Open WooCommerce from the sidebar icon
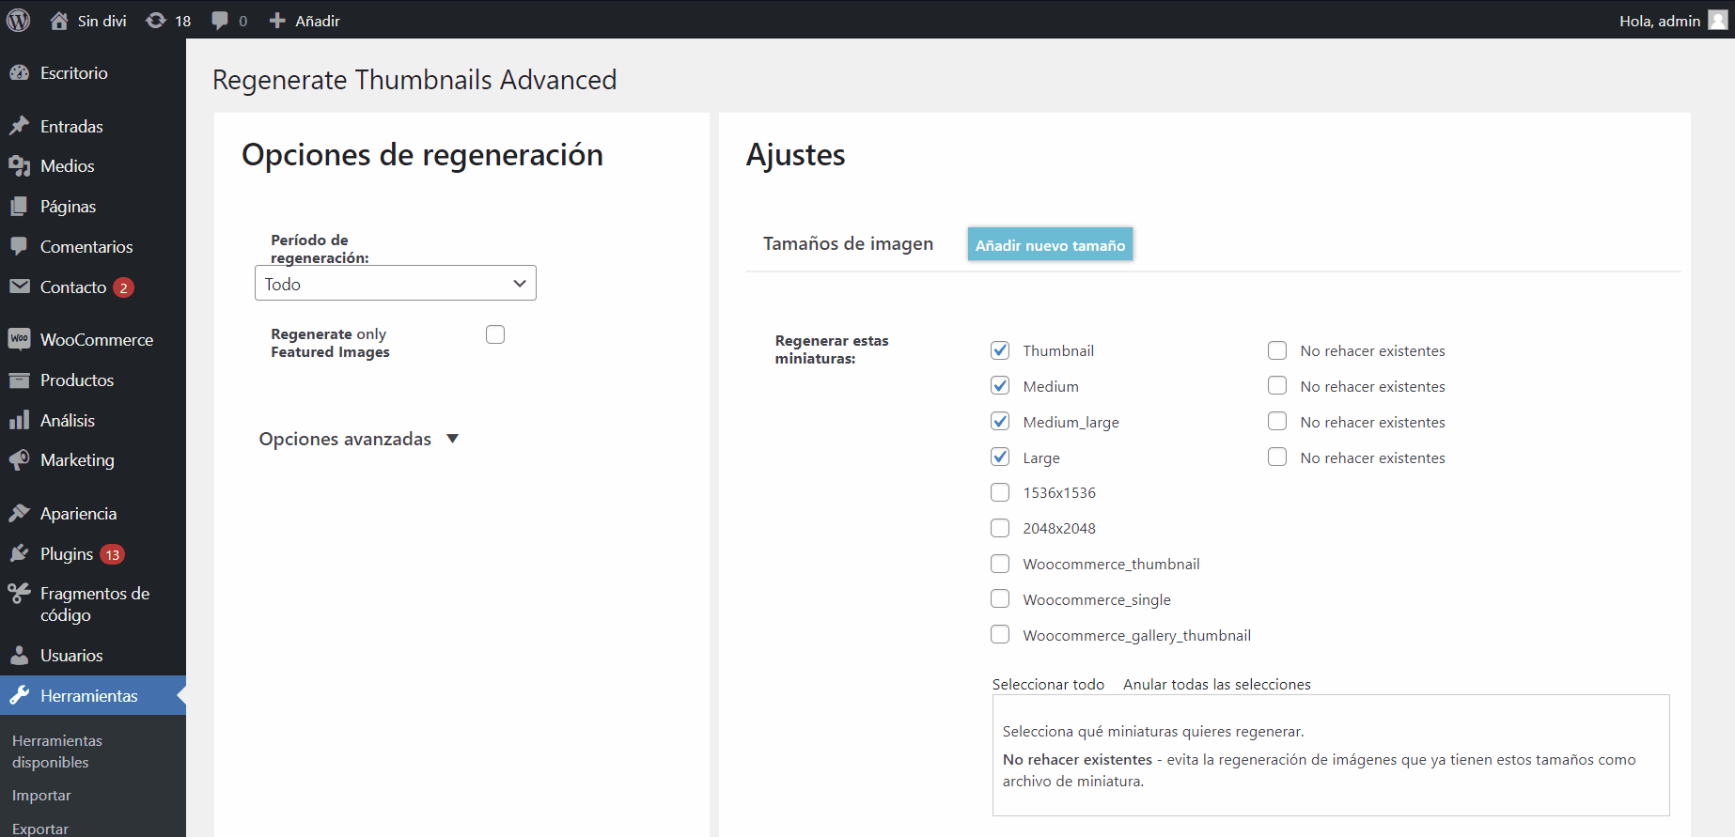This screenshot has height=837, width=1735. (19, 339)
